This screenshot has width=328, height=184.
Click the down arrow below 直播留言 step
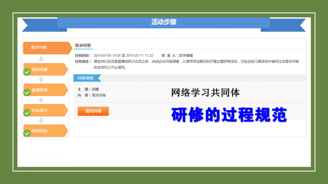[x=41, y=100]
